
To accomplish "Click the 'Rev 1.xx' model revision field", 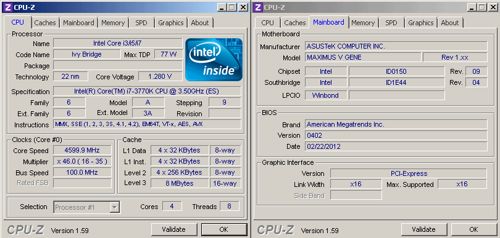I will click(455, 57).
